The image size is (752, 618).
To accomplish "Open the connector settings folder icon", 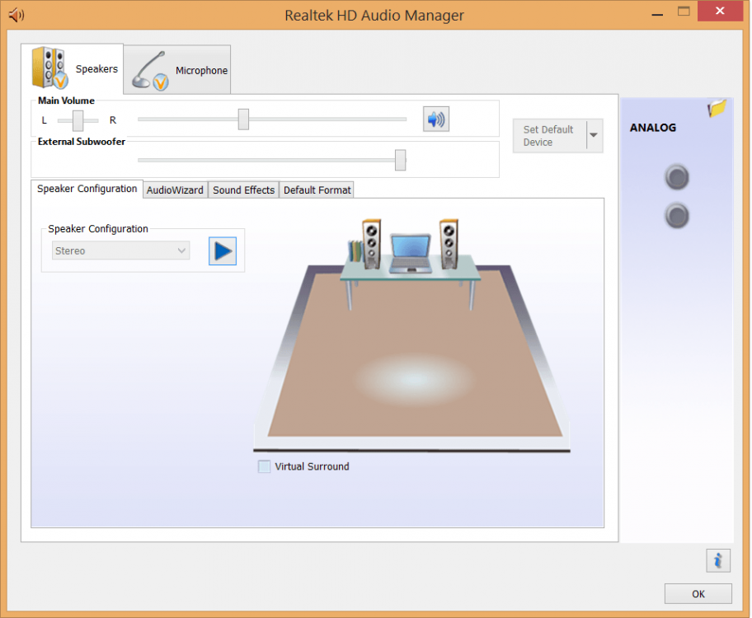I will pyautogui.click(x=717, y=108).
